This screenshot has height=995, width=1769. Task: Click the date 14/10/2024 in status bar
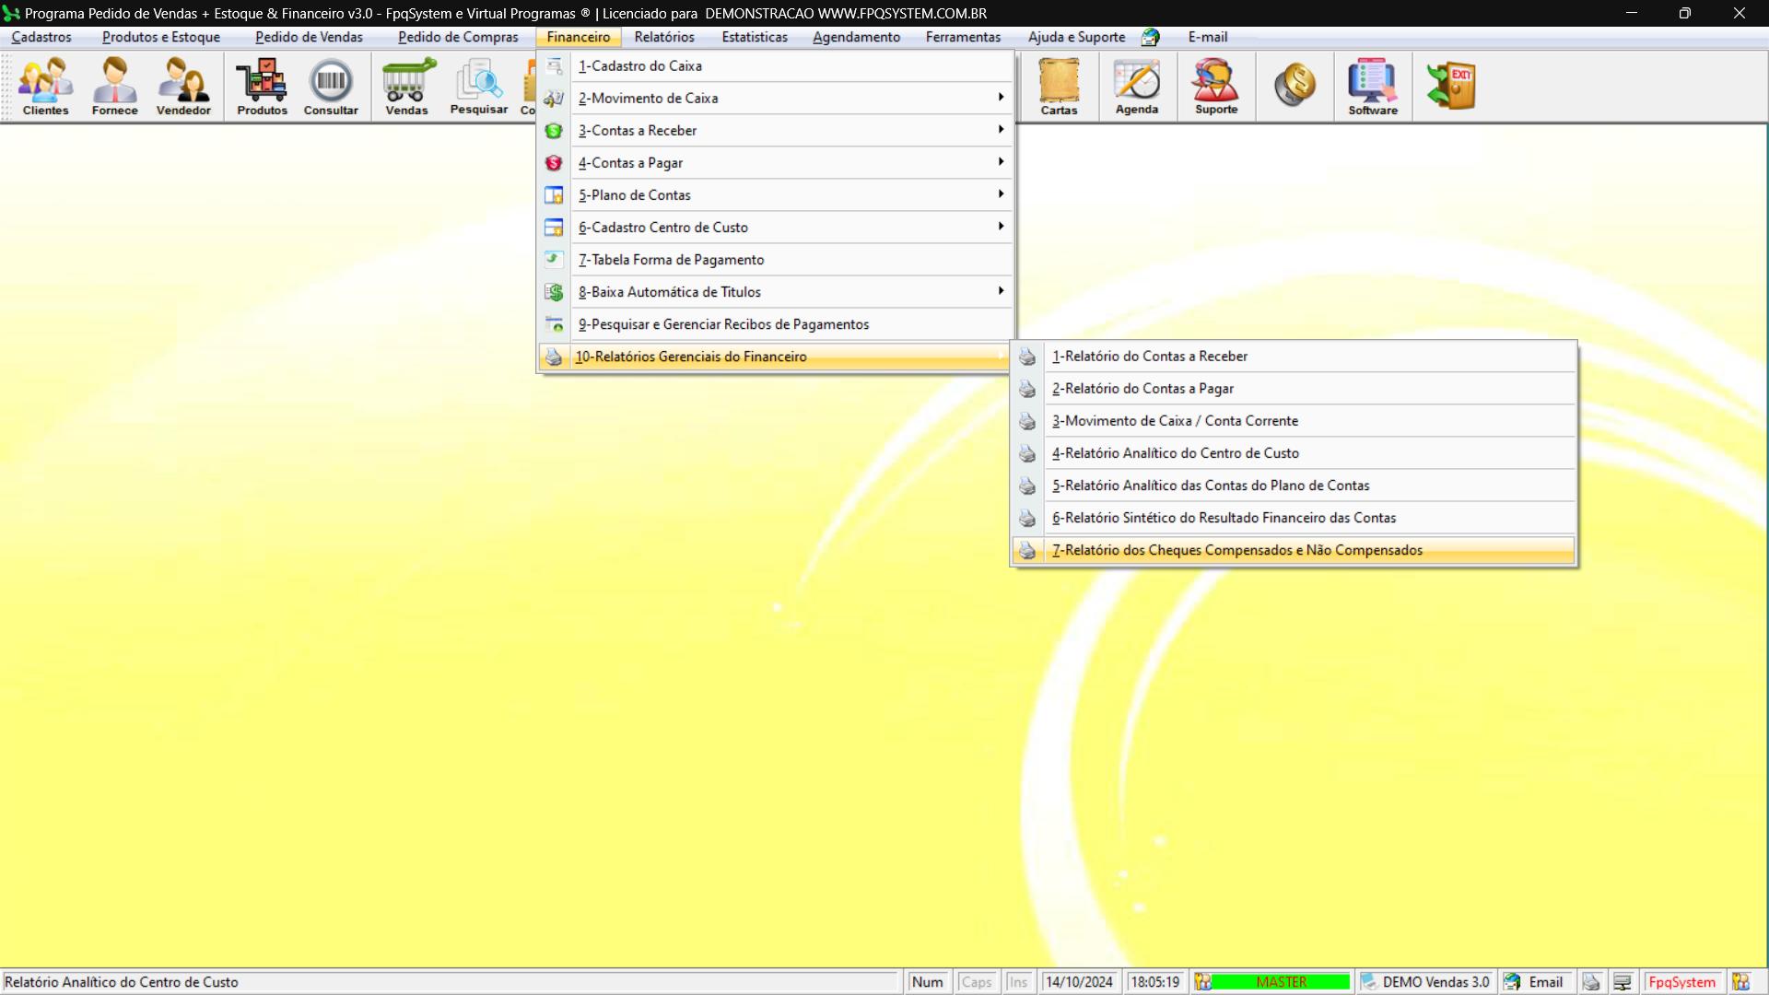coord(1079,982)
